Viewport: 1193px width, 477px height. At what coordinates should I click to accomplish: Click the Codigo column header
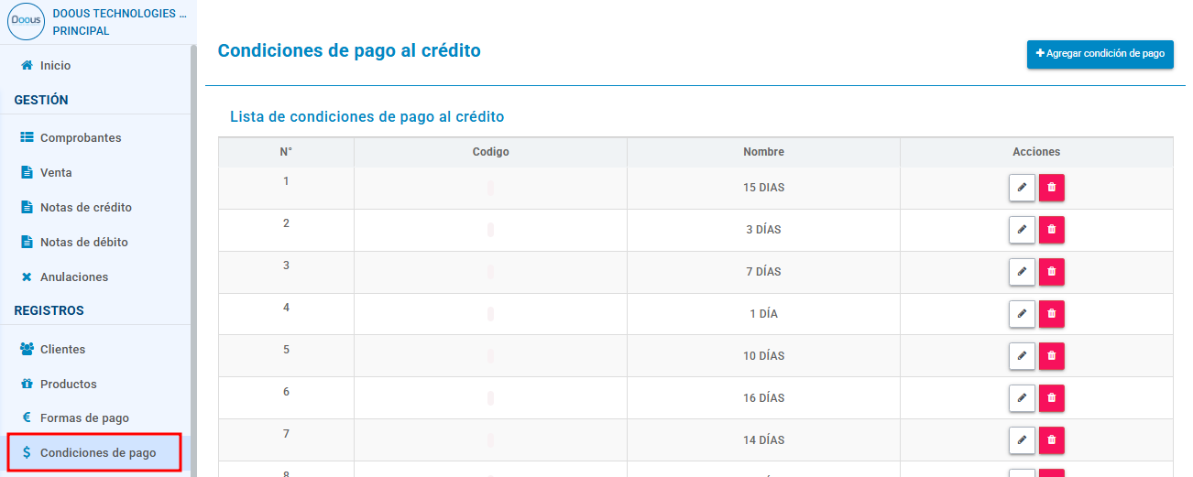pos(490,152)
